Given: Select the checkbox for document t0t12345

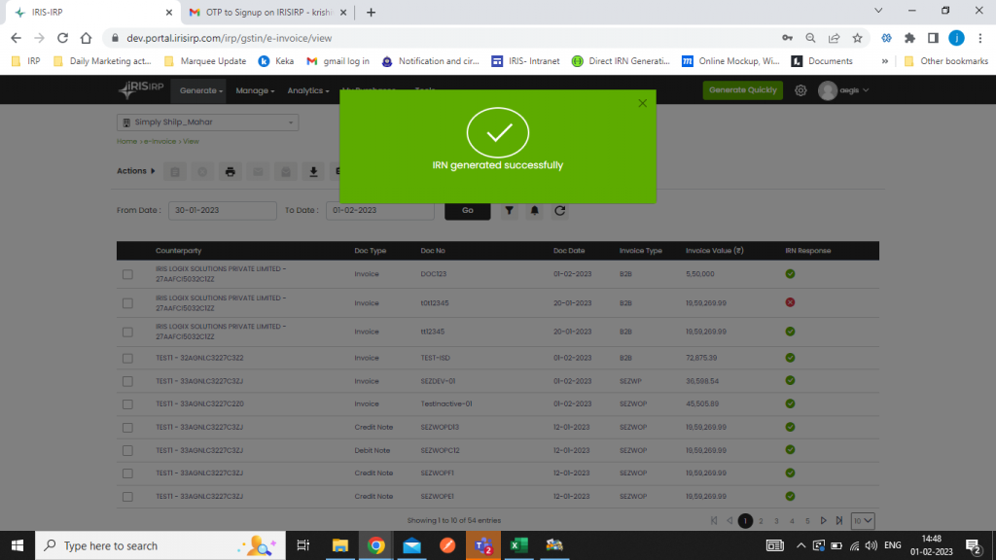Looking at the screenshot, I should point(125,302).
